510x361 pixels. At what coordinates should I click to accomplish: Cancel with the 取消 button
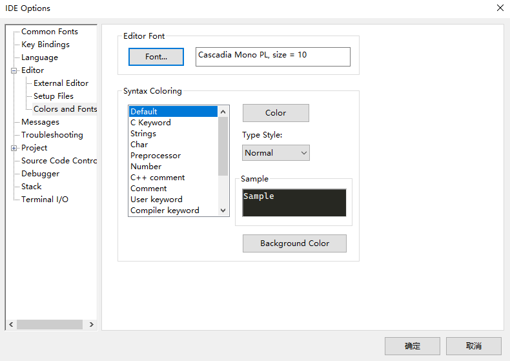pyautogui.click(x=474, y=346)
